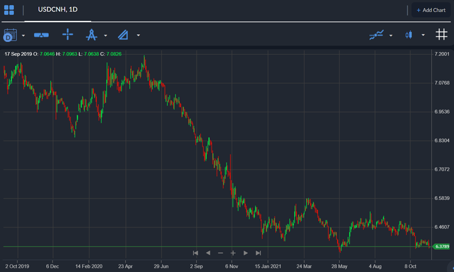Expand the channel tools dropdown arrow
The height and width of the screenshot is (272, 454).
(x=138, y=35)
